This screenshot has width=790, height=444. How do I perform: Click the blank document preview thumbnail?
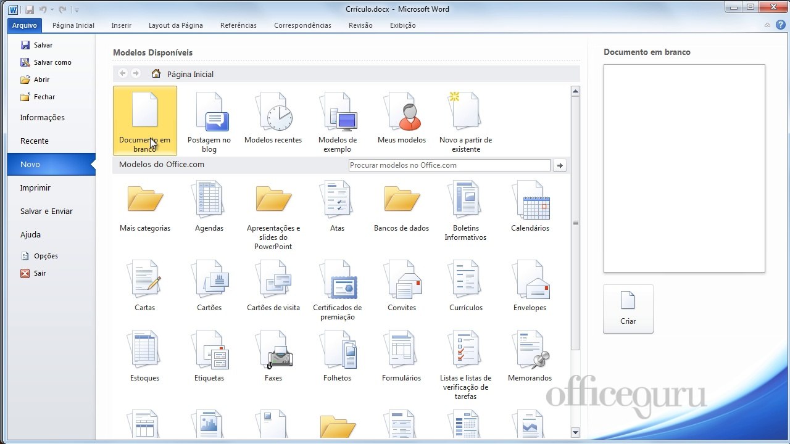[x=684, y=168]
